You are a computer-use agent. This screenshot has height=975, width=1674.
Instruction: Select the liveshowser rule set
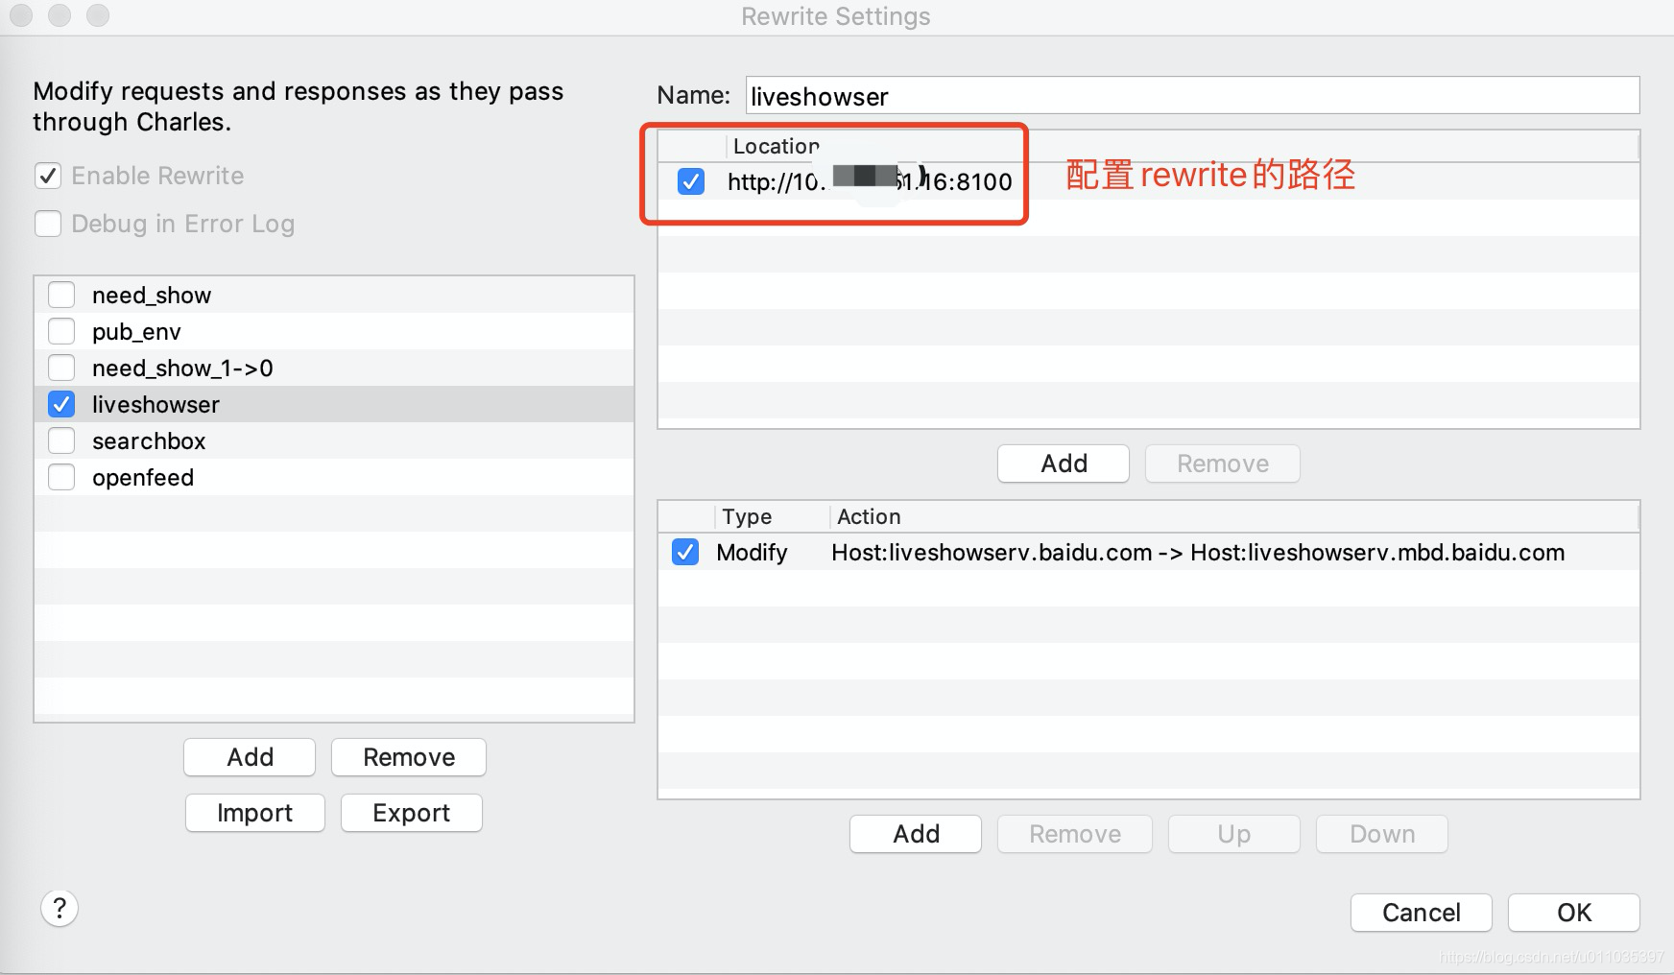tap(334, 404)
